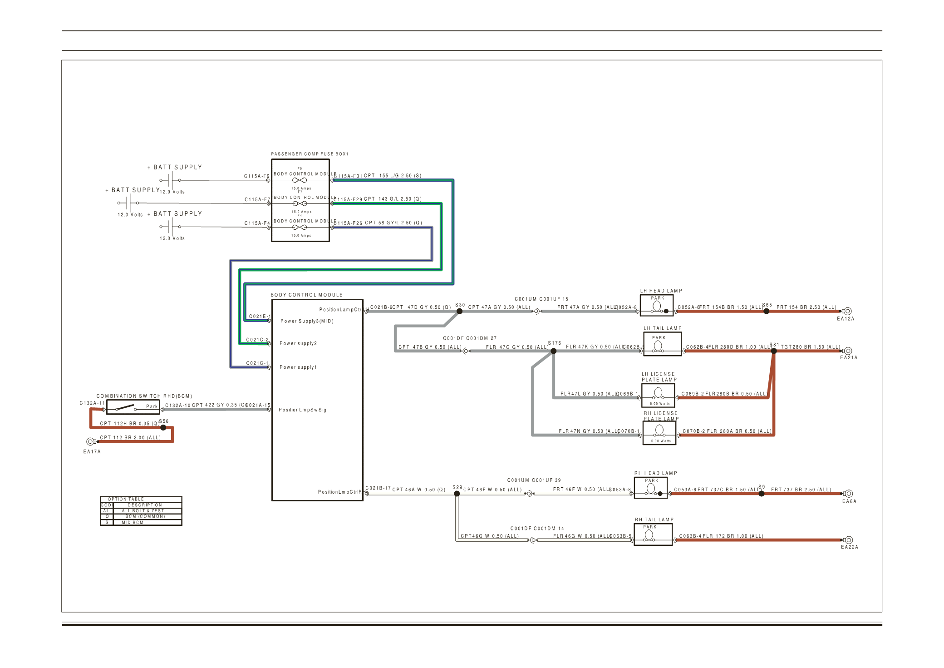Click the EA12A ground terminal symbol

click(x=847, y=311)
